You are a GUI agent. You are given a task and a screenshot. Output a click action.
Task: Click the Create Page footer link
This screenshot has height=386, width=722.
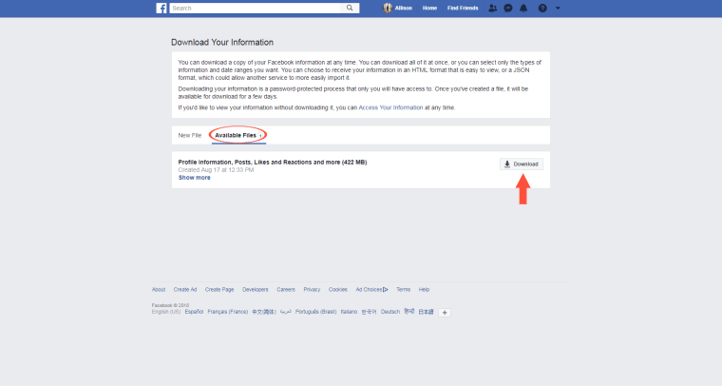pyautogui.click(x=219, y=290)
